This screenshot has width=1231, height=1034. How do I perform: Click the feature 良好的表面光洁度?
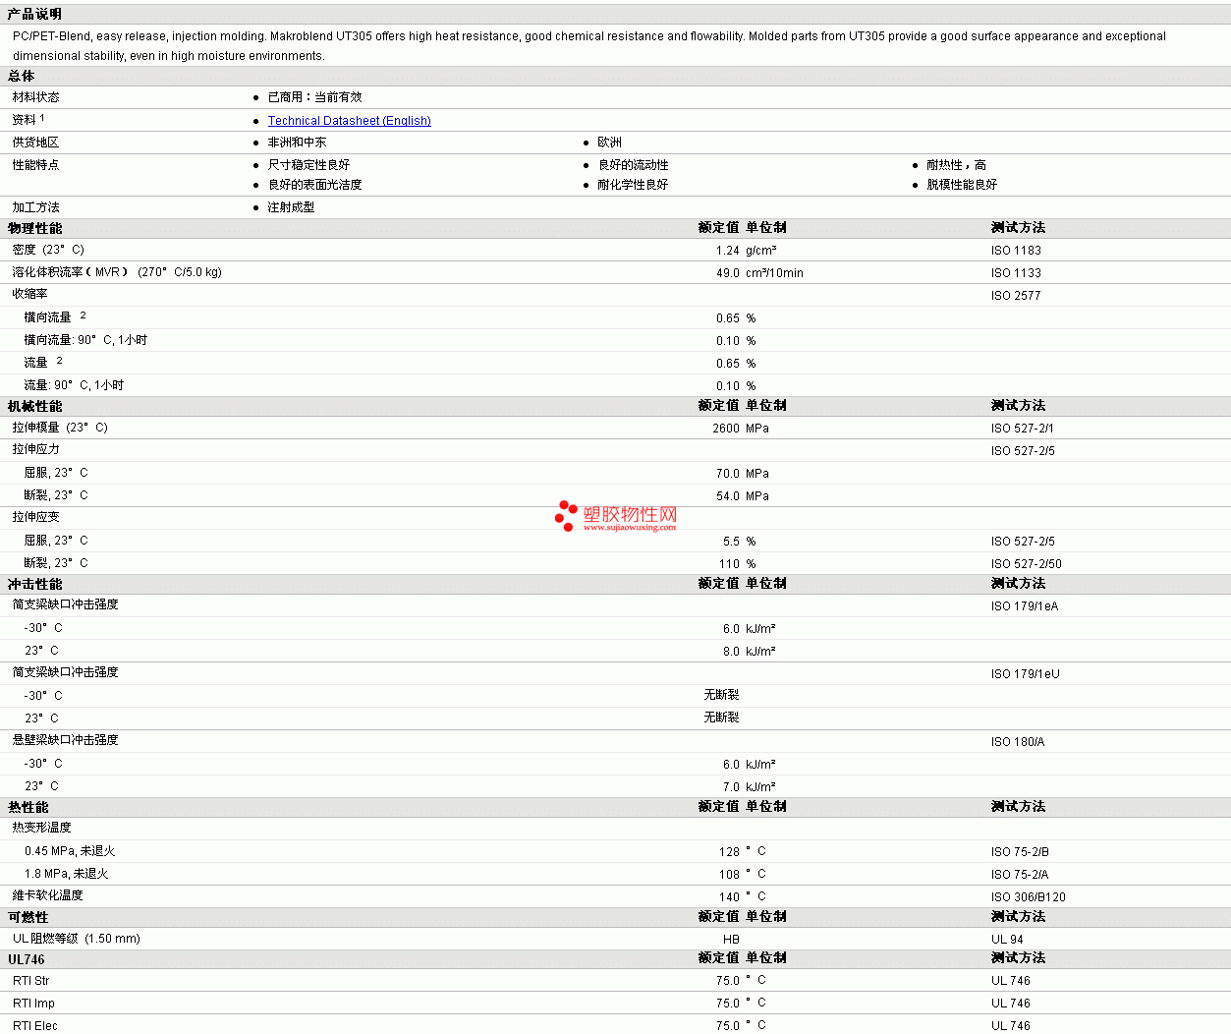pyautogui.click(x=314, y=185)
